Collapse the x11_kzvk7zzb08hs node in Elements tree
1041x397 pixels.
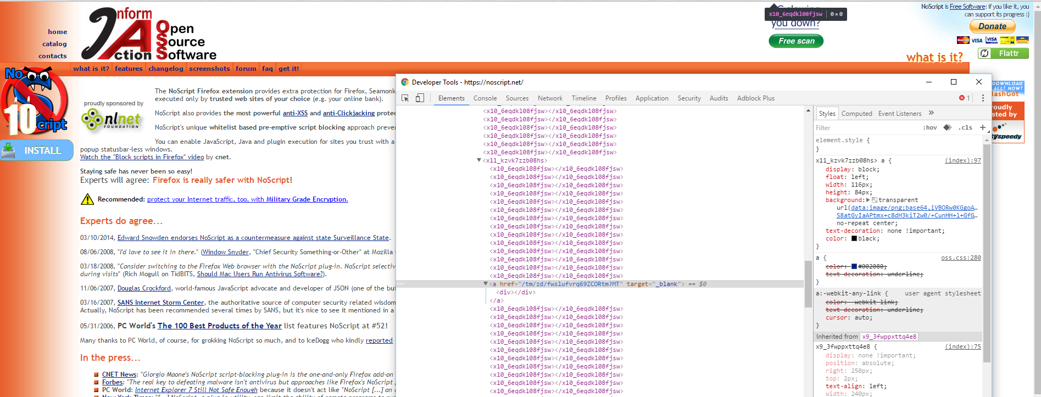click(x=479, y=160)
